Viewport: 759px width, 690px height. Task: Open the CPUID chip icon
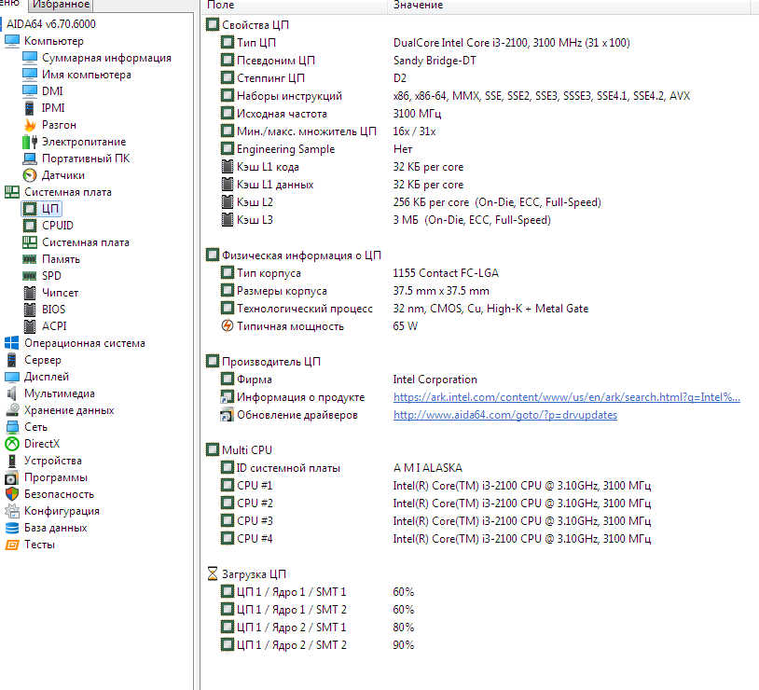click(30, 226)
